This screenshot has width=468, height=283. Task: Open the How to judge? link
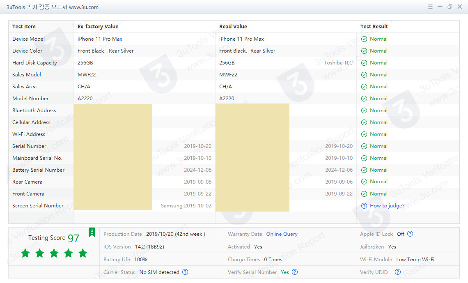click(387, 206)
